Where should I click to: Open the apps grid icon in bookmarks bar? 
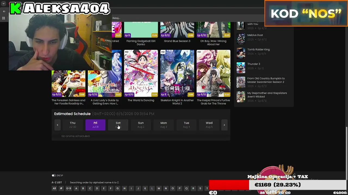click(x=4, y=18)
